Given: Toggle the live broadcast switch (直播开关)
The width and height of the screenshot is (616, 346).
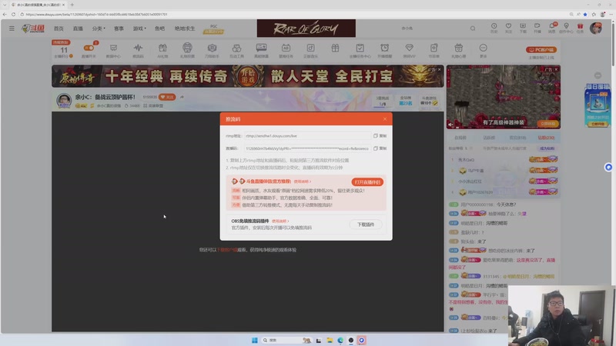Looking at the screenshot, I should (89, 49).
